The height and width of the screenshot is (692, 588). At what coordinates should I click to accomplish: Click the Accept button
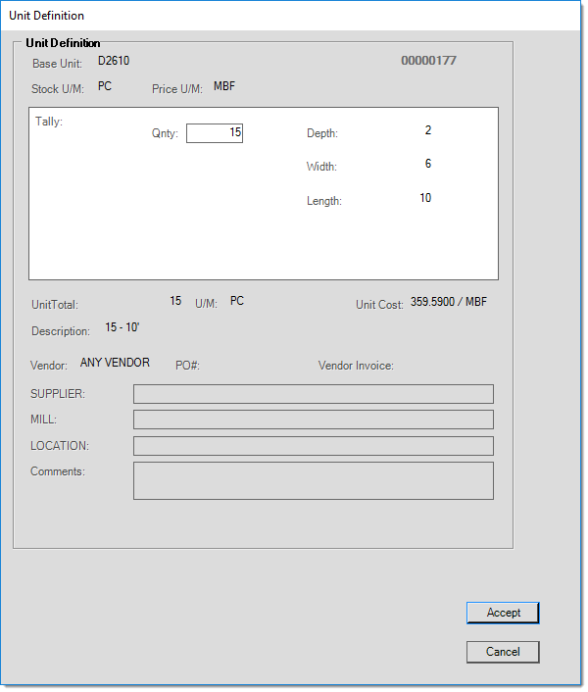(x=503, y=613)
